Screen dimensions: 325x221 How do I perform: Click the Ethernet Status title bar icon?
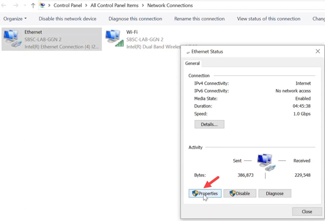[x=188, y=53]
